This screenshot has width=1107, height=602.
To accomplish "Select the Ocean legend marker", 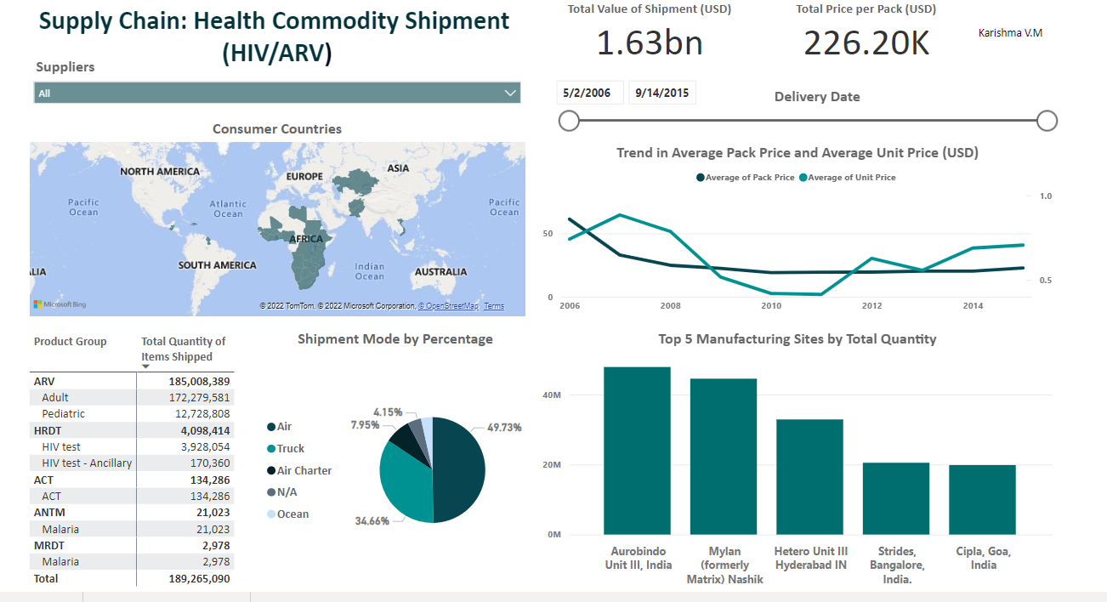I will tap(270, 513).
